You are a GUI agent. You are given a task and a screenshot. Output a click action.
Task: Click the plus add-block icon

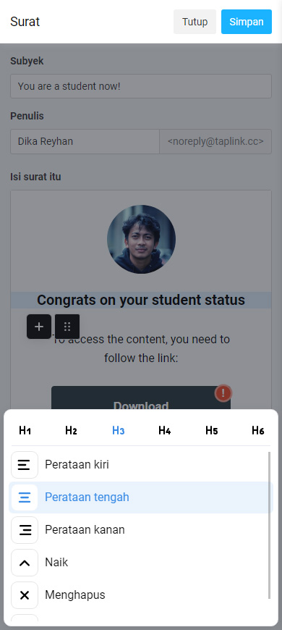tap(39, 327)
